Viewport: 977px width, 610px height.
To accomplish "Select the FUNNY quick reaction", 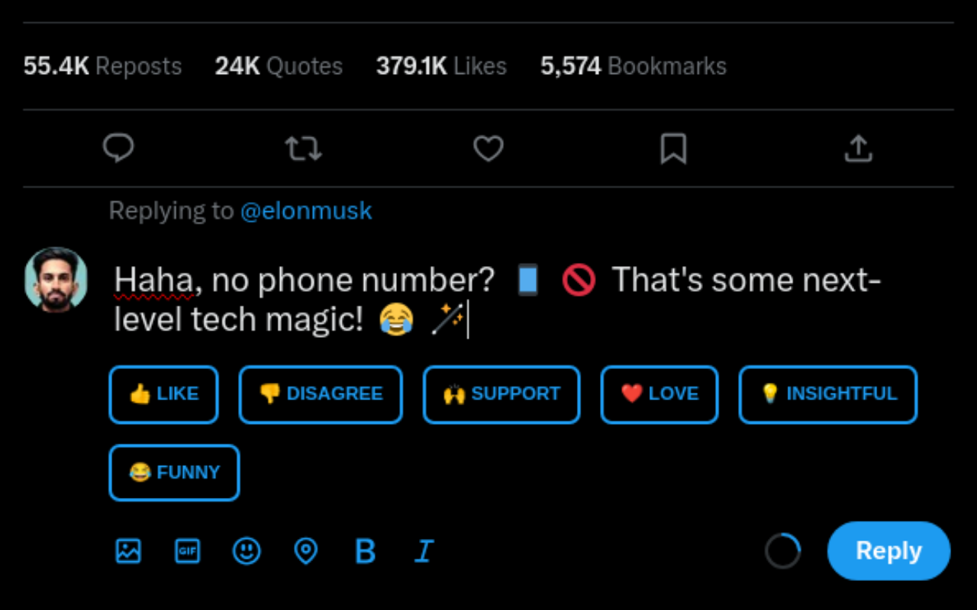I will 173,473.
